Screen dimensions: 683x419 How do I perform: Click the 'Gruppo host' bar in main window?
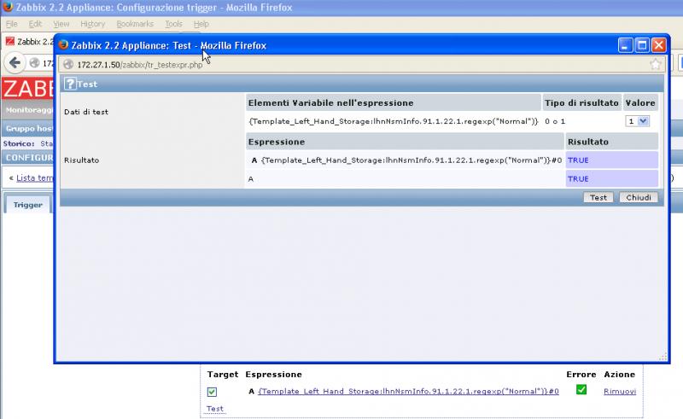pos(28,129)
